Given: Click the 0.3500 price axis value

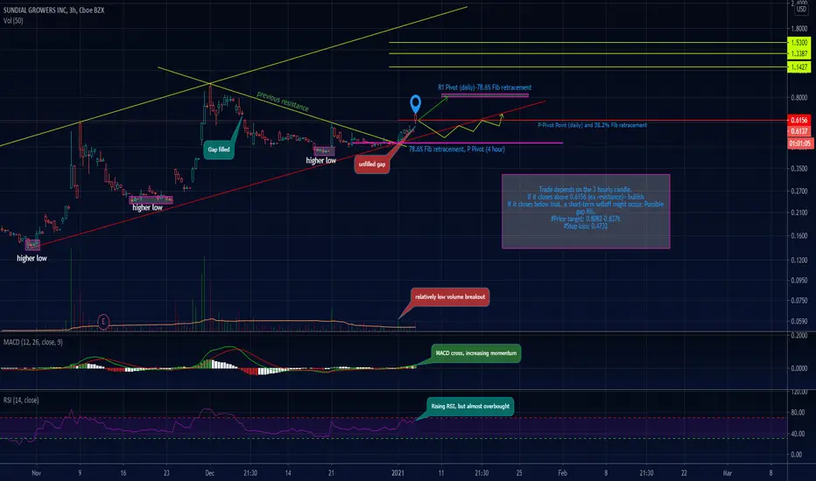Looking at the screenshot, I should [x=798, y=169].
